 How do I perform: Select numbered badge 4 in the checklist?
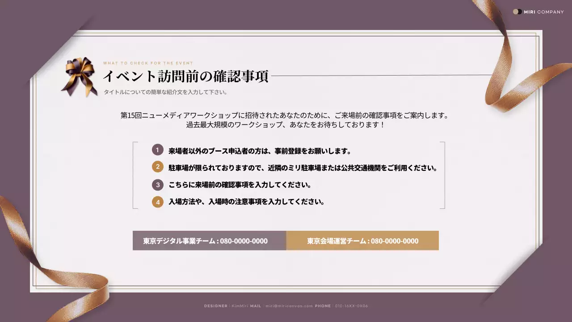(x=158, y=202)
